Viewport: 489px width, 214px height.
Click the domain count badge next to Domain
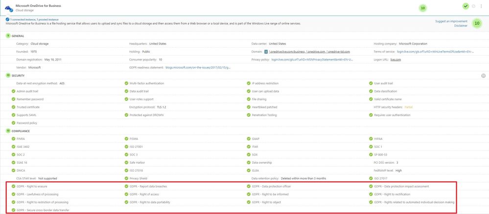tap(266, 52)
